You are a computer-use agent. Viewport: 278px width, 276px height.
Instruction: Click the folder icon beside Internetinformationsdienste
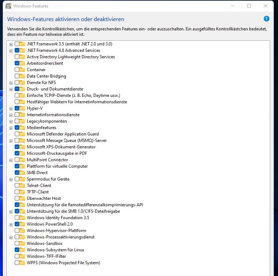coord(22,115)
